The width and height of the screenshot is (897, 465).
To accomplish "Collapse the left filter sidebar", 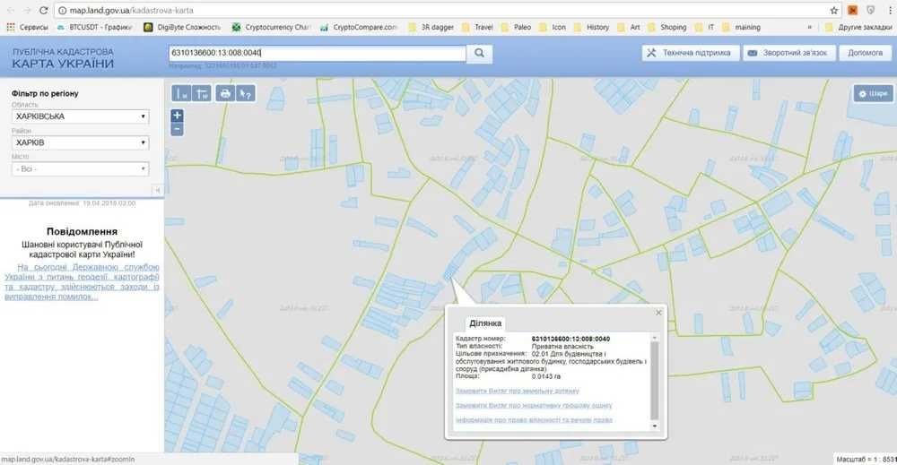I will click(157, 190).
